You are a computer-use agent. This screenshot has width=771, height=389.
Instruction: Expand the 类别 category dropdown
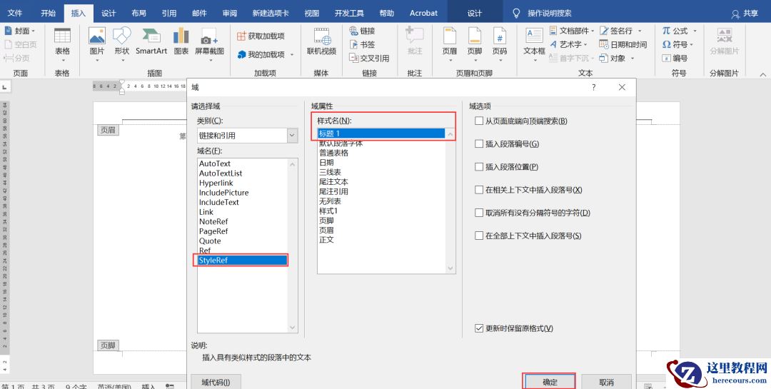point(293,135)
